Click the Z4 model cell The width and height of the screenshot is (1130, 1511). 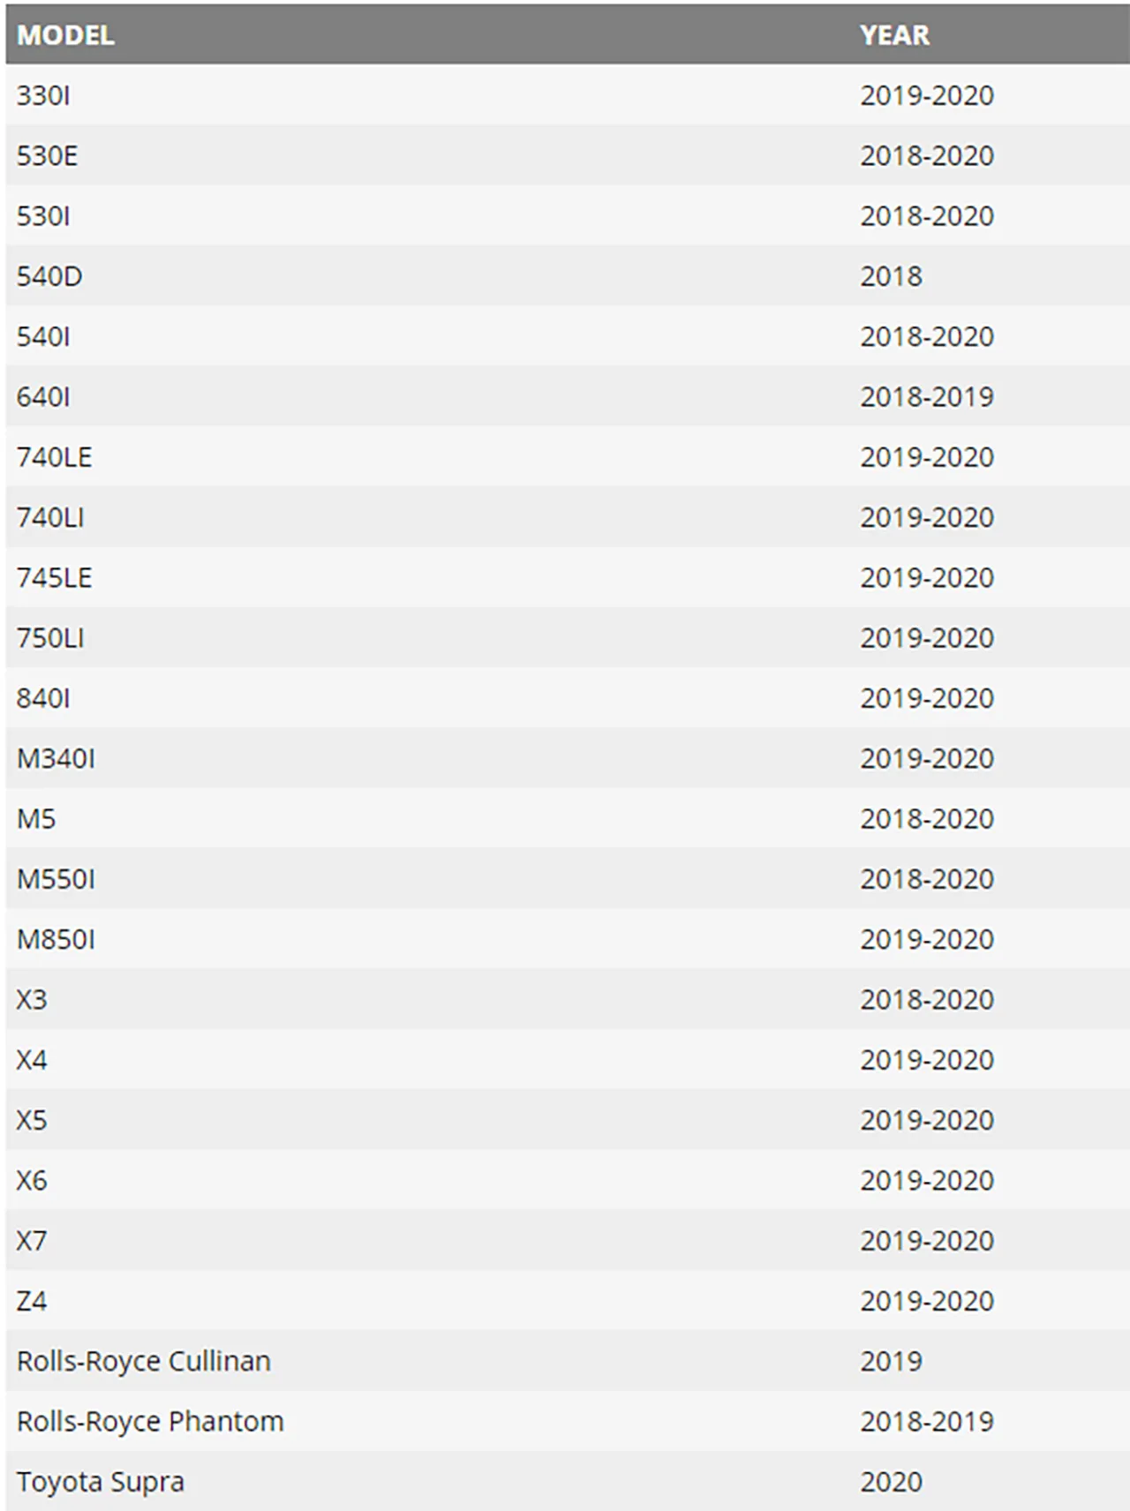click(x=32, y=1301)
